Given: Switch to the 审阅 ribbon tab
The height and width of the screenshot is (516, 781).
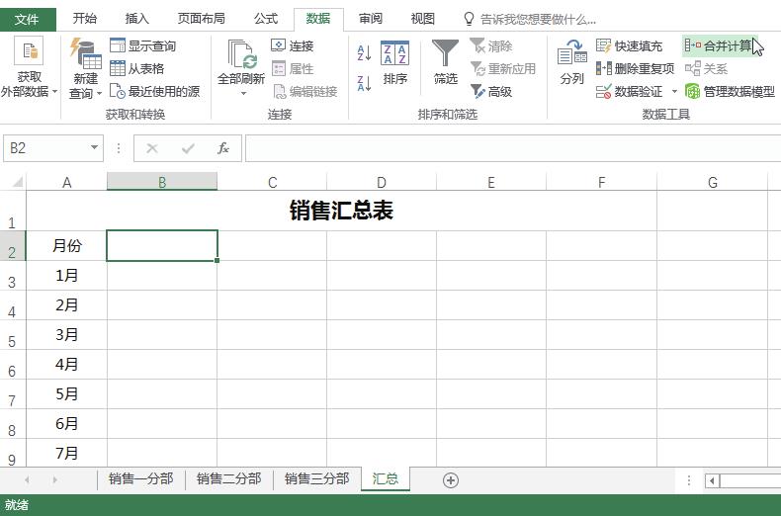Looking at the screenshot, I should 371,19.
